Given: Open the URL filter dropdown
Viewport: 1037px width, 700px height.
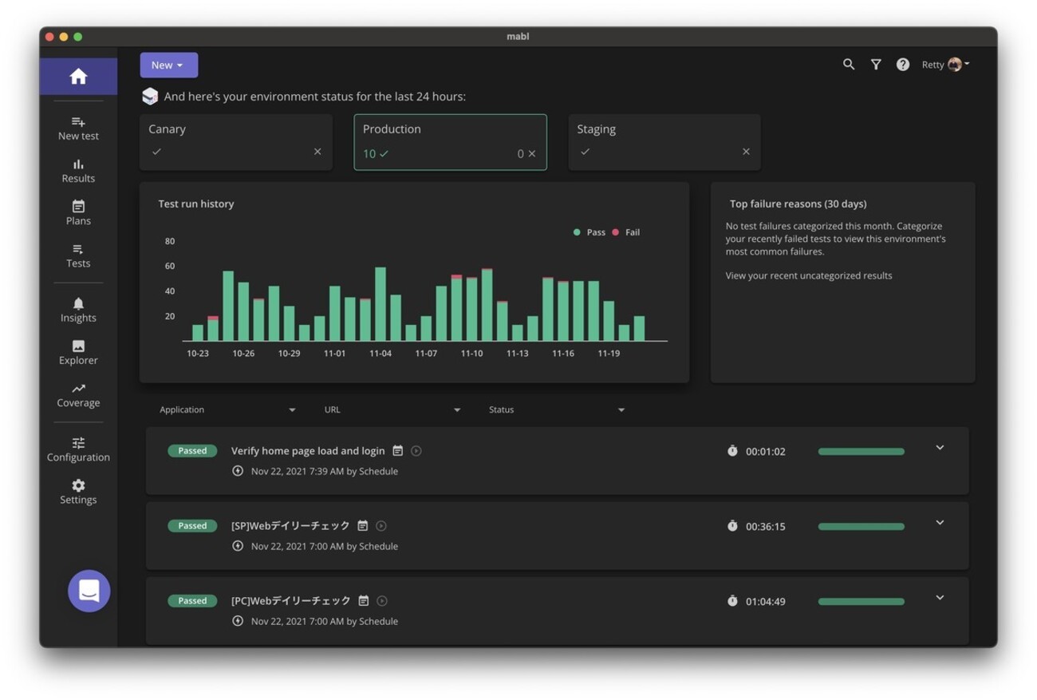Looking at the screenshot, I should [x=392, y=409].
